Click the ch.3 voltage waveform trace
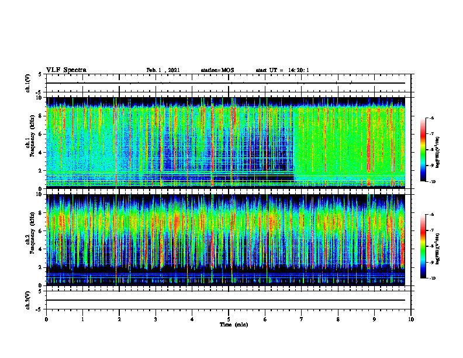This screenshot has height=358, width=463. [226, 300]
